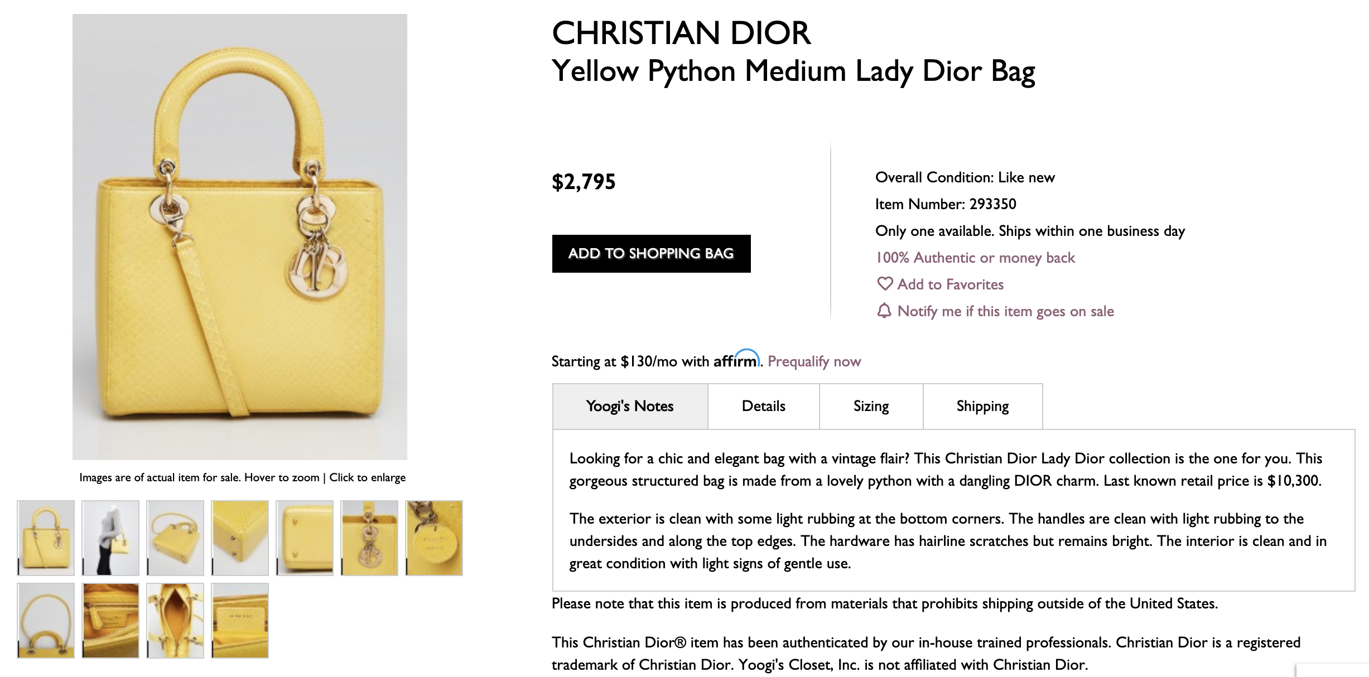Click the Add to Favorites link text
Screen dimensions: 1369x677
(950, 284)
